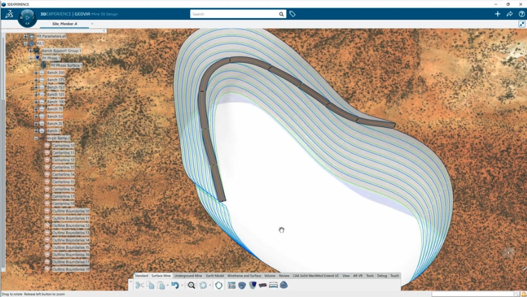Select Outline Boundaries.12 in the tree
The width and height of the screenshot is (527, 297).
[70, 226]
